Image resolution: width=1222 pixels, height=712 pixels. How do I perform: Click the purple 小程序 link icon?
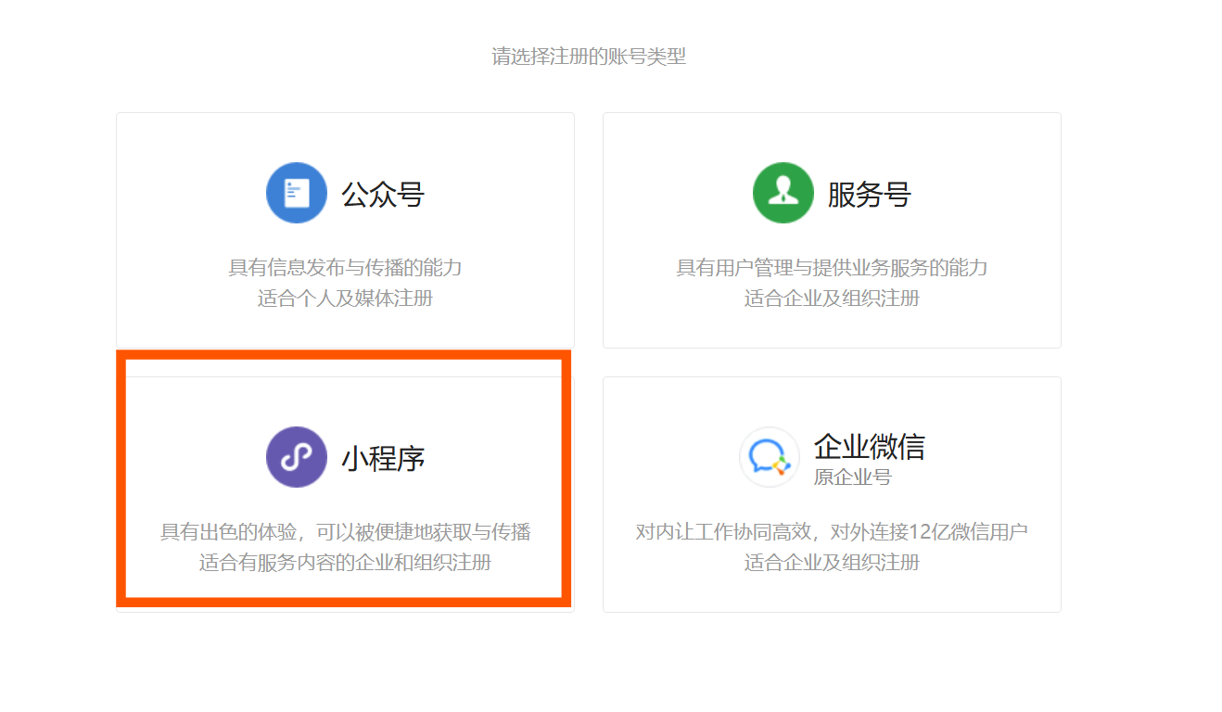pos(297,457)
